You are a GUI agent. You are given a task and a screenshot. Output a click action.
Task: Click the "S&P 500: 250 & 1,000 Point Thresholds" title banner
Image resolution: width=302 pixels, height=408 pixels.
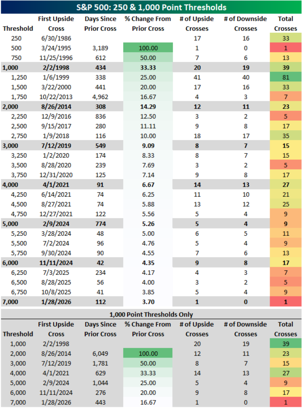tap(151, 7)
